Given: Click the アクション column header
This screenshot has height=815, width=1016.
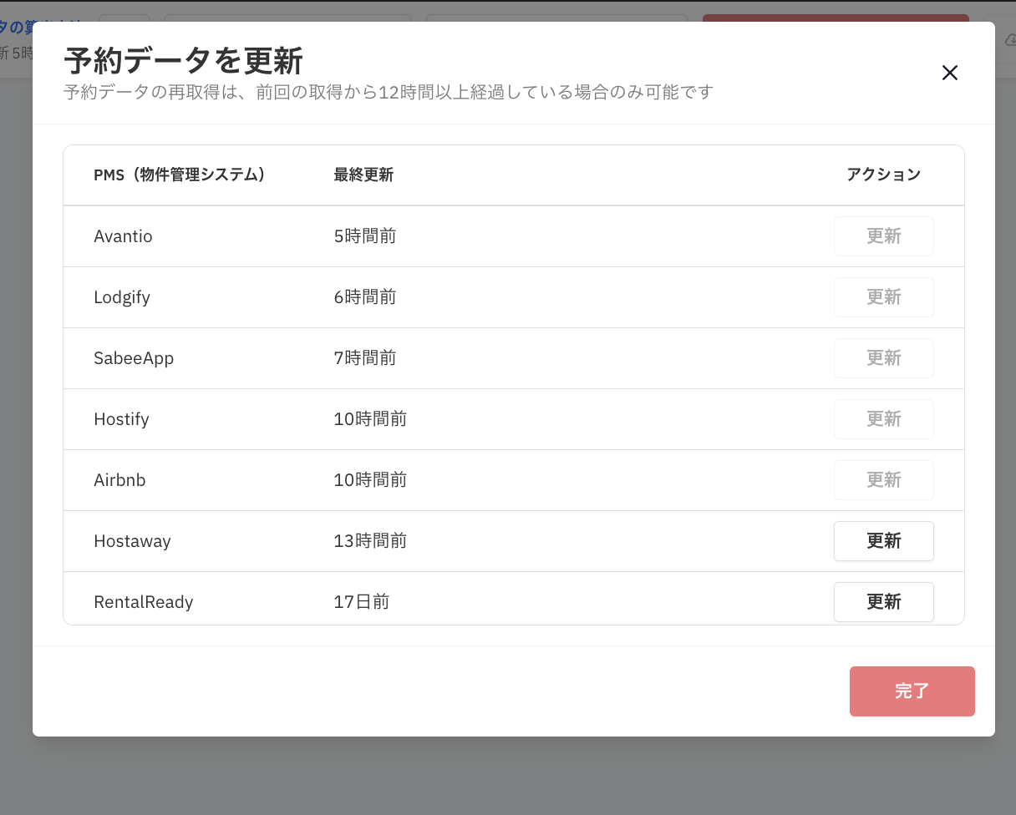Looking at the screenshot, I should tap(884, 175).
